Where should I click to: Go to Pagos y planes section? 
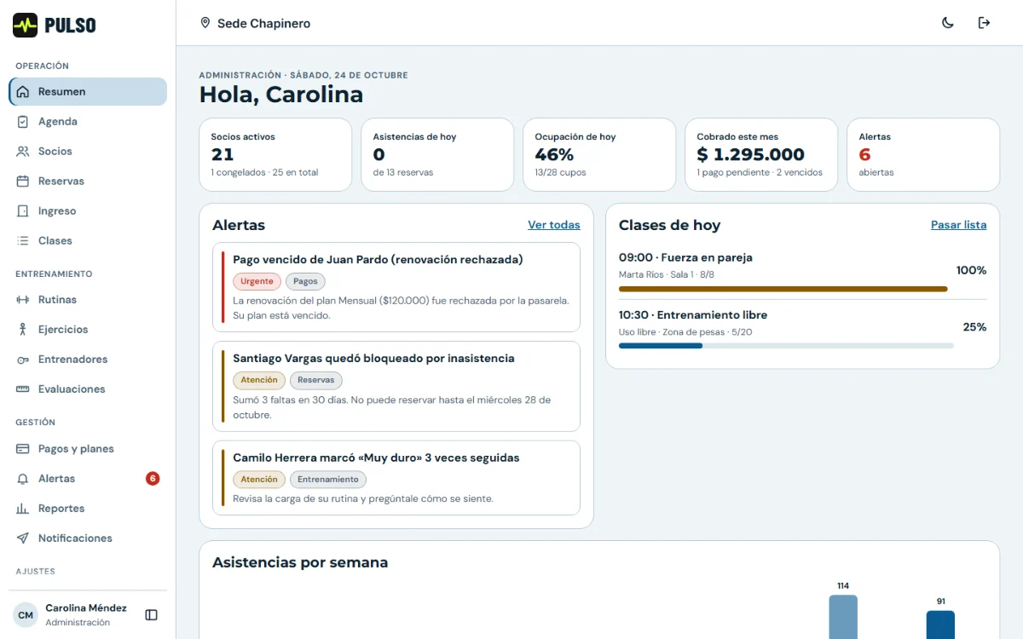click(88, 449)
